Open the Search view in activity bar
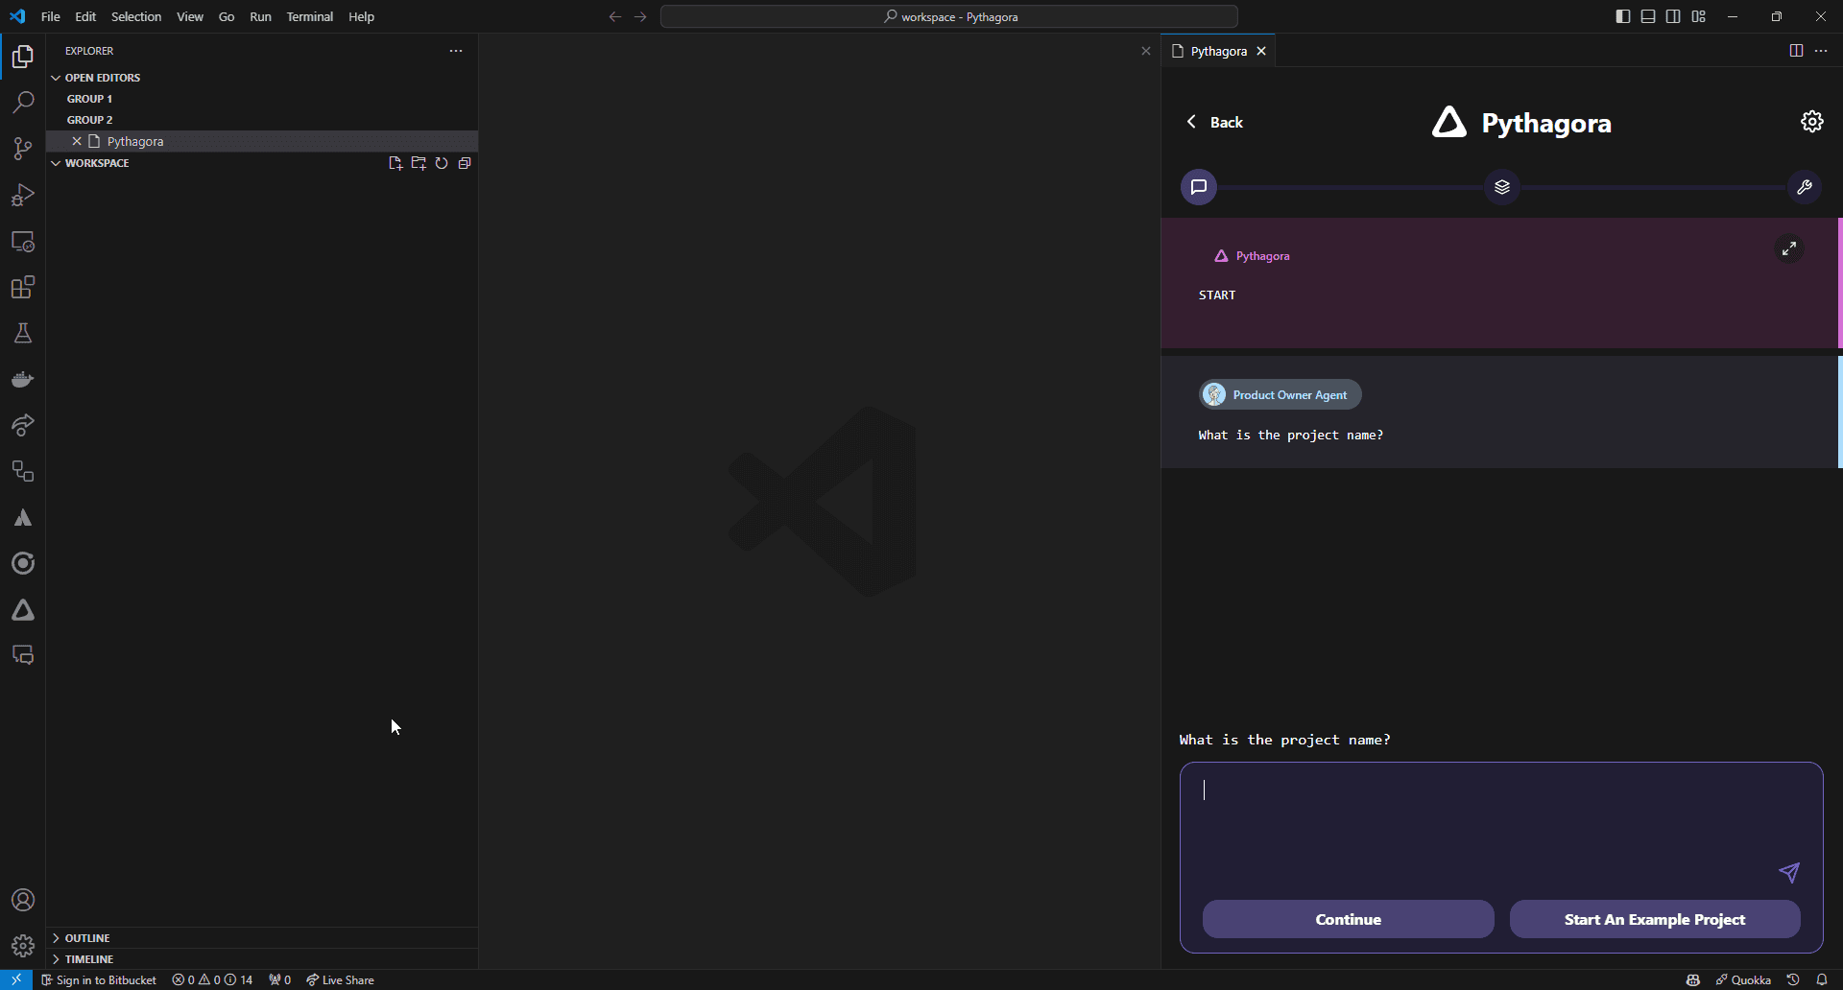Viewport: 1843px width, 990px height. [x=23, y=103]
